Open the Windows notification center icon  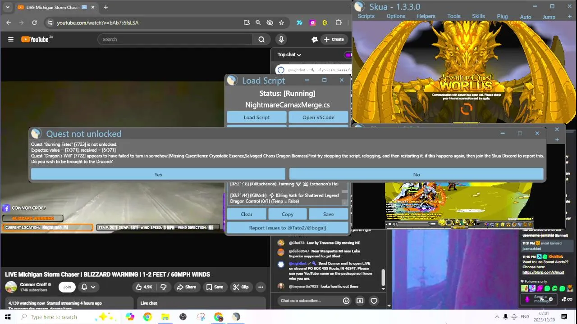(564, 317)
